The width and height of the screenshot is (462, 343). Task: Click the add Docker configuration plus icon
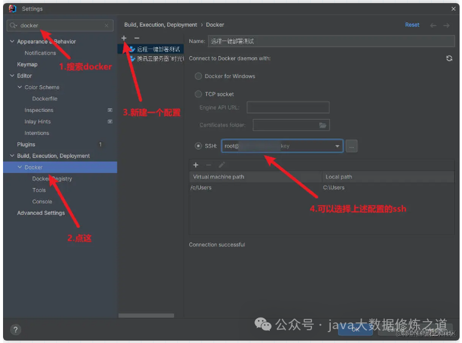[x=124, y=38]
